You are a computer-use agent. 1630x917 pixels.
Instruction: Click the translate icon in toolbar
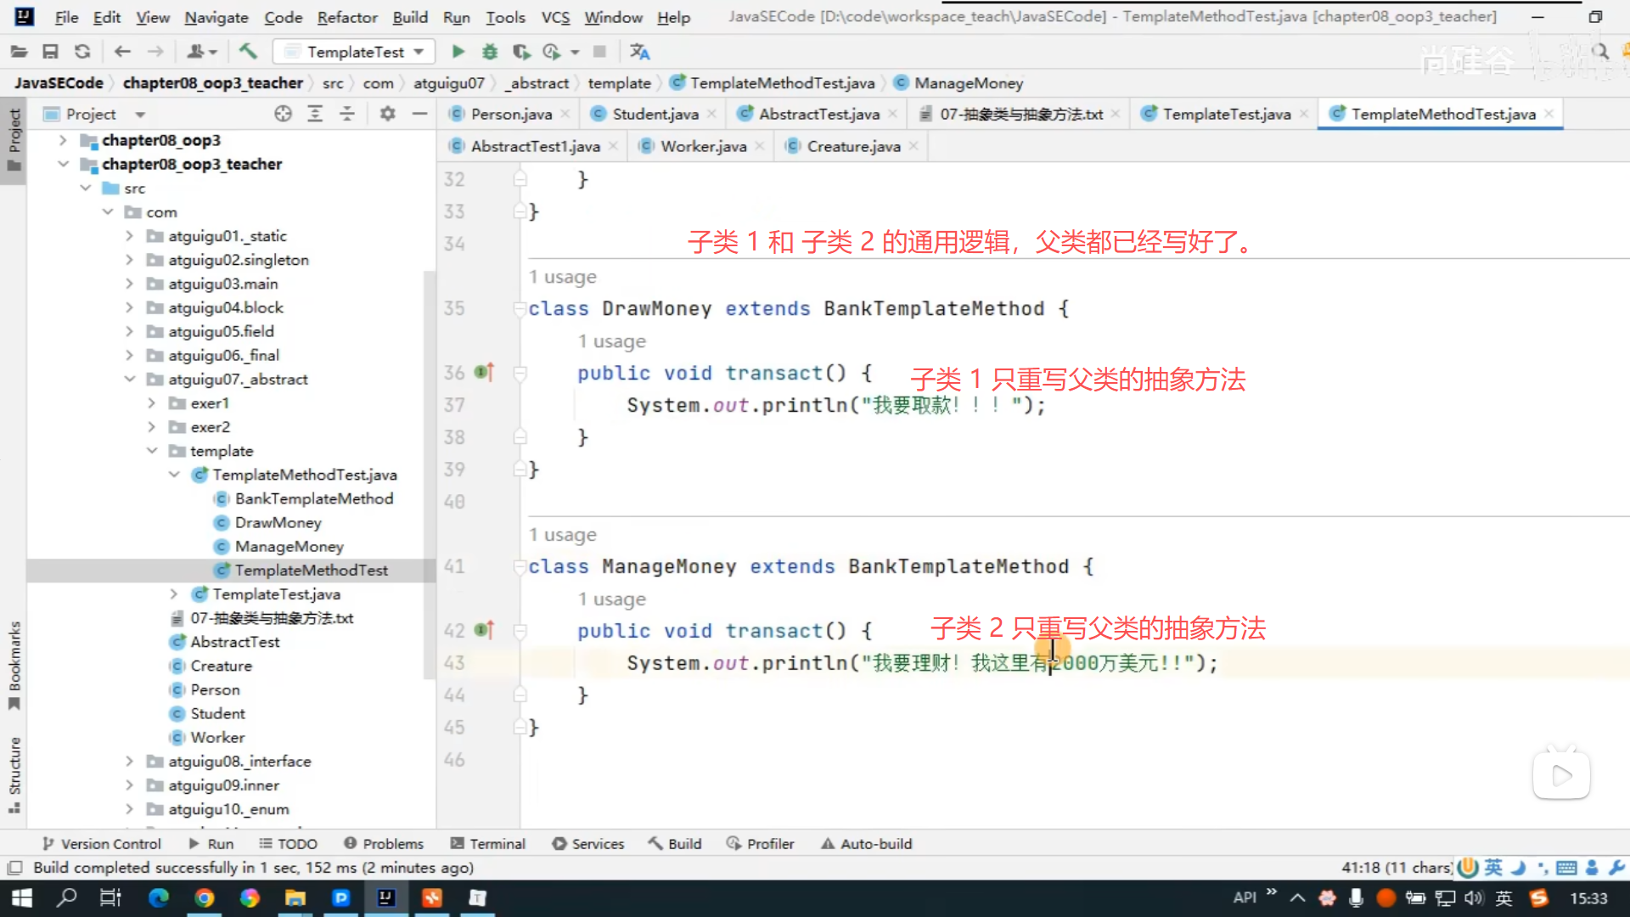coord(639,52)
